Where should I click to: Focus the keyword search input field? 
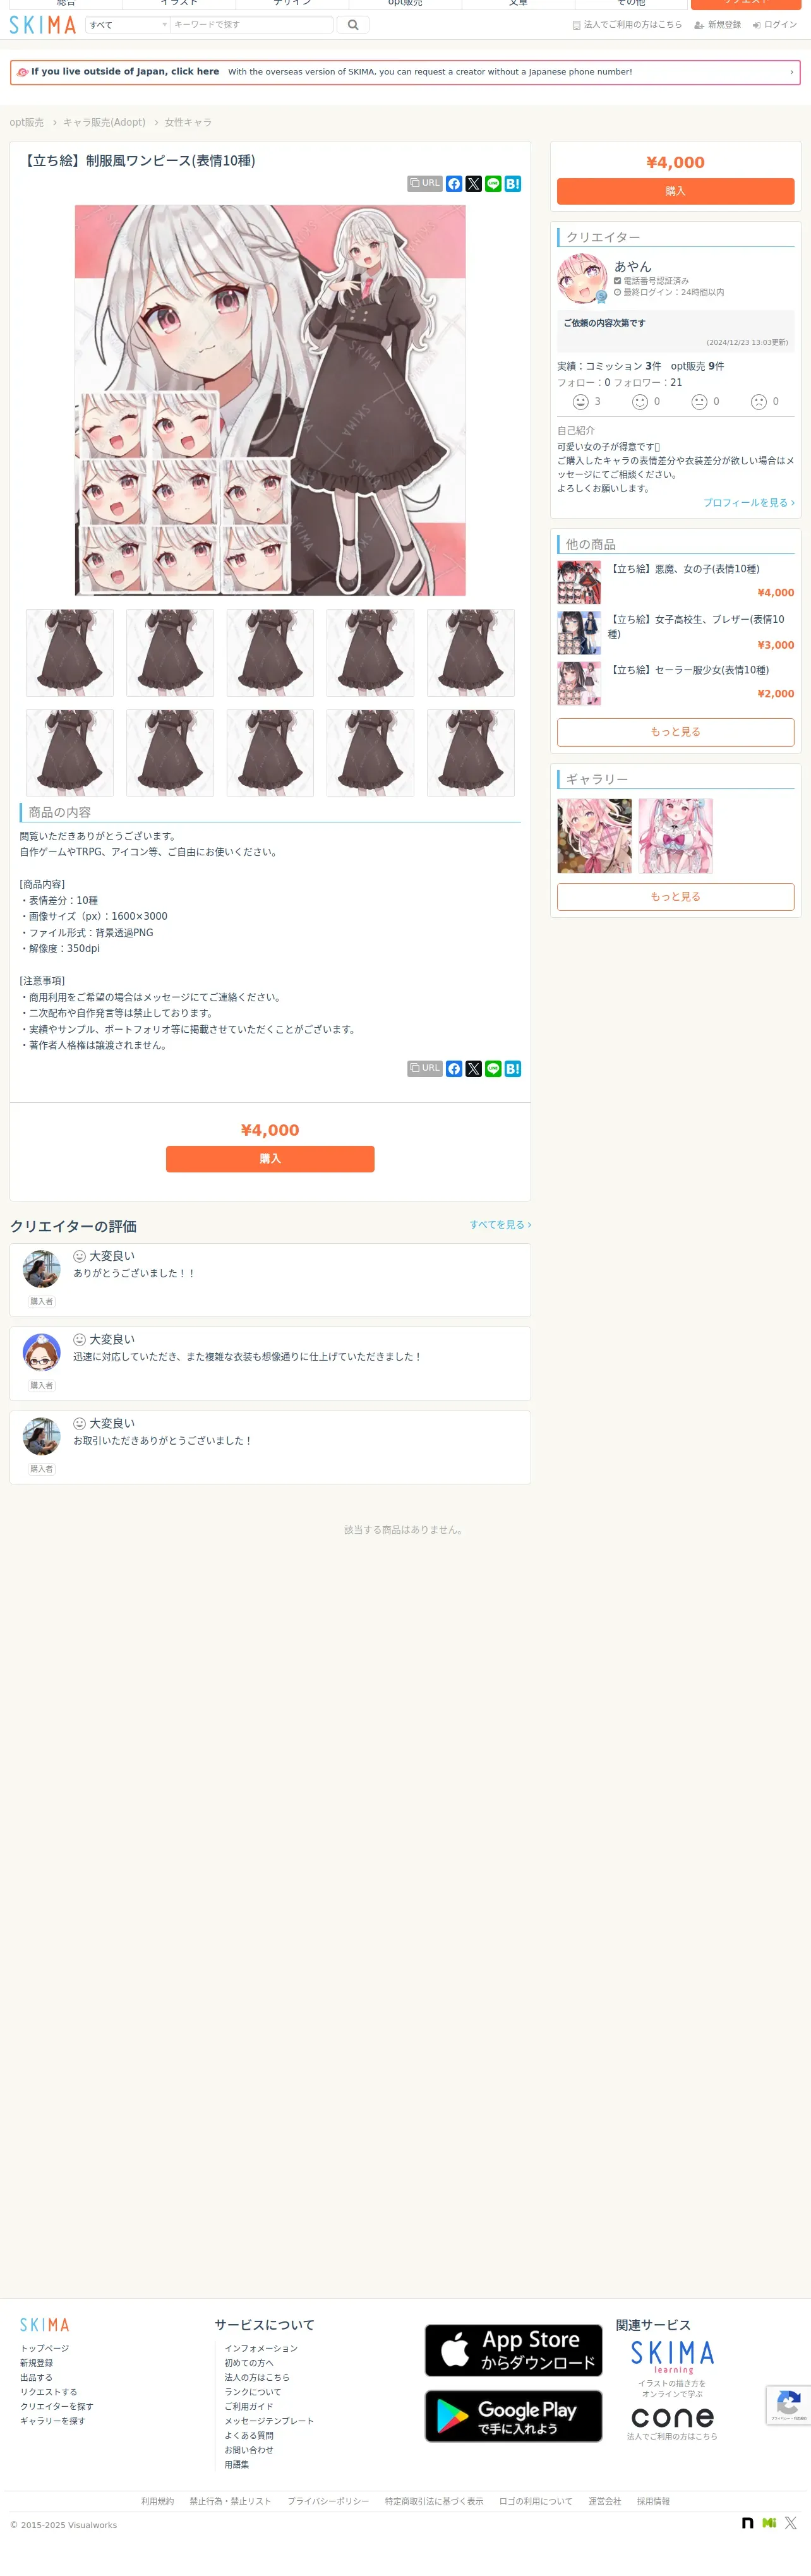[x=251, y=25]
